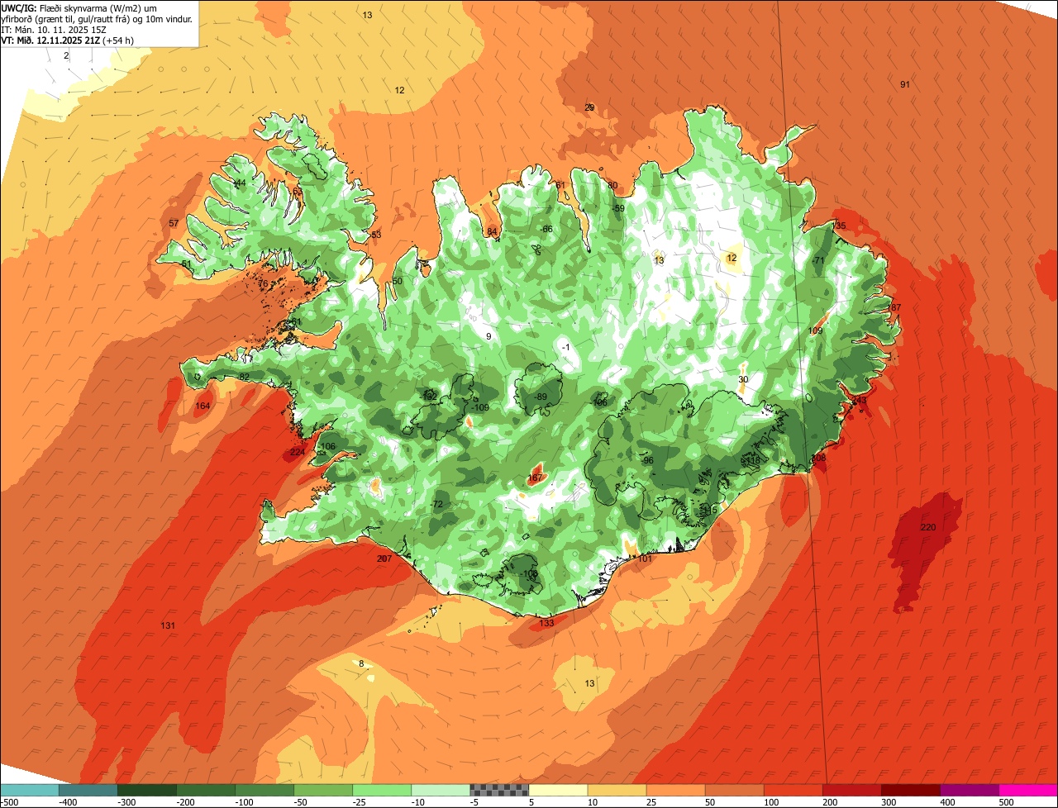1058x808 pixels.
Task: Click the -89 value on the central glacier
Action: [x=540, y=397]
